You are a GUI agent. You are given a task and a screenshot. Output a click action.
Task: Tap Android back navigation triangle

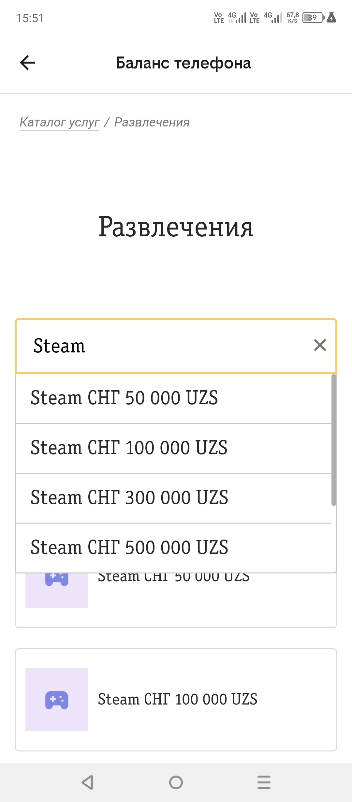pos(88,782)
